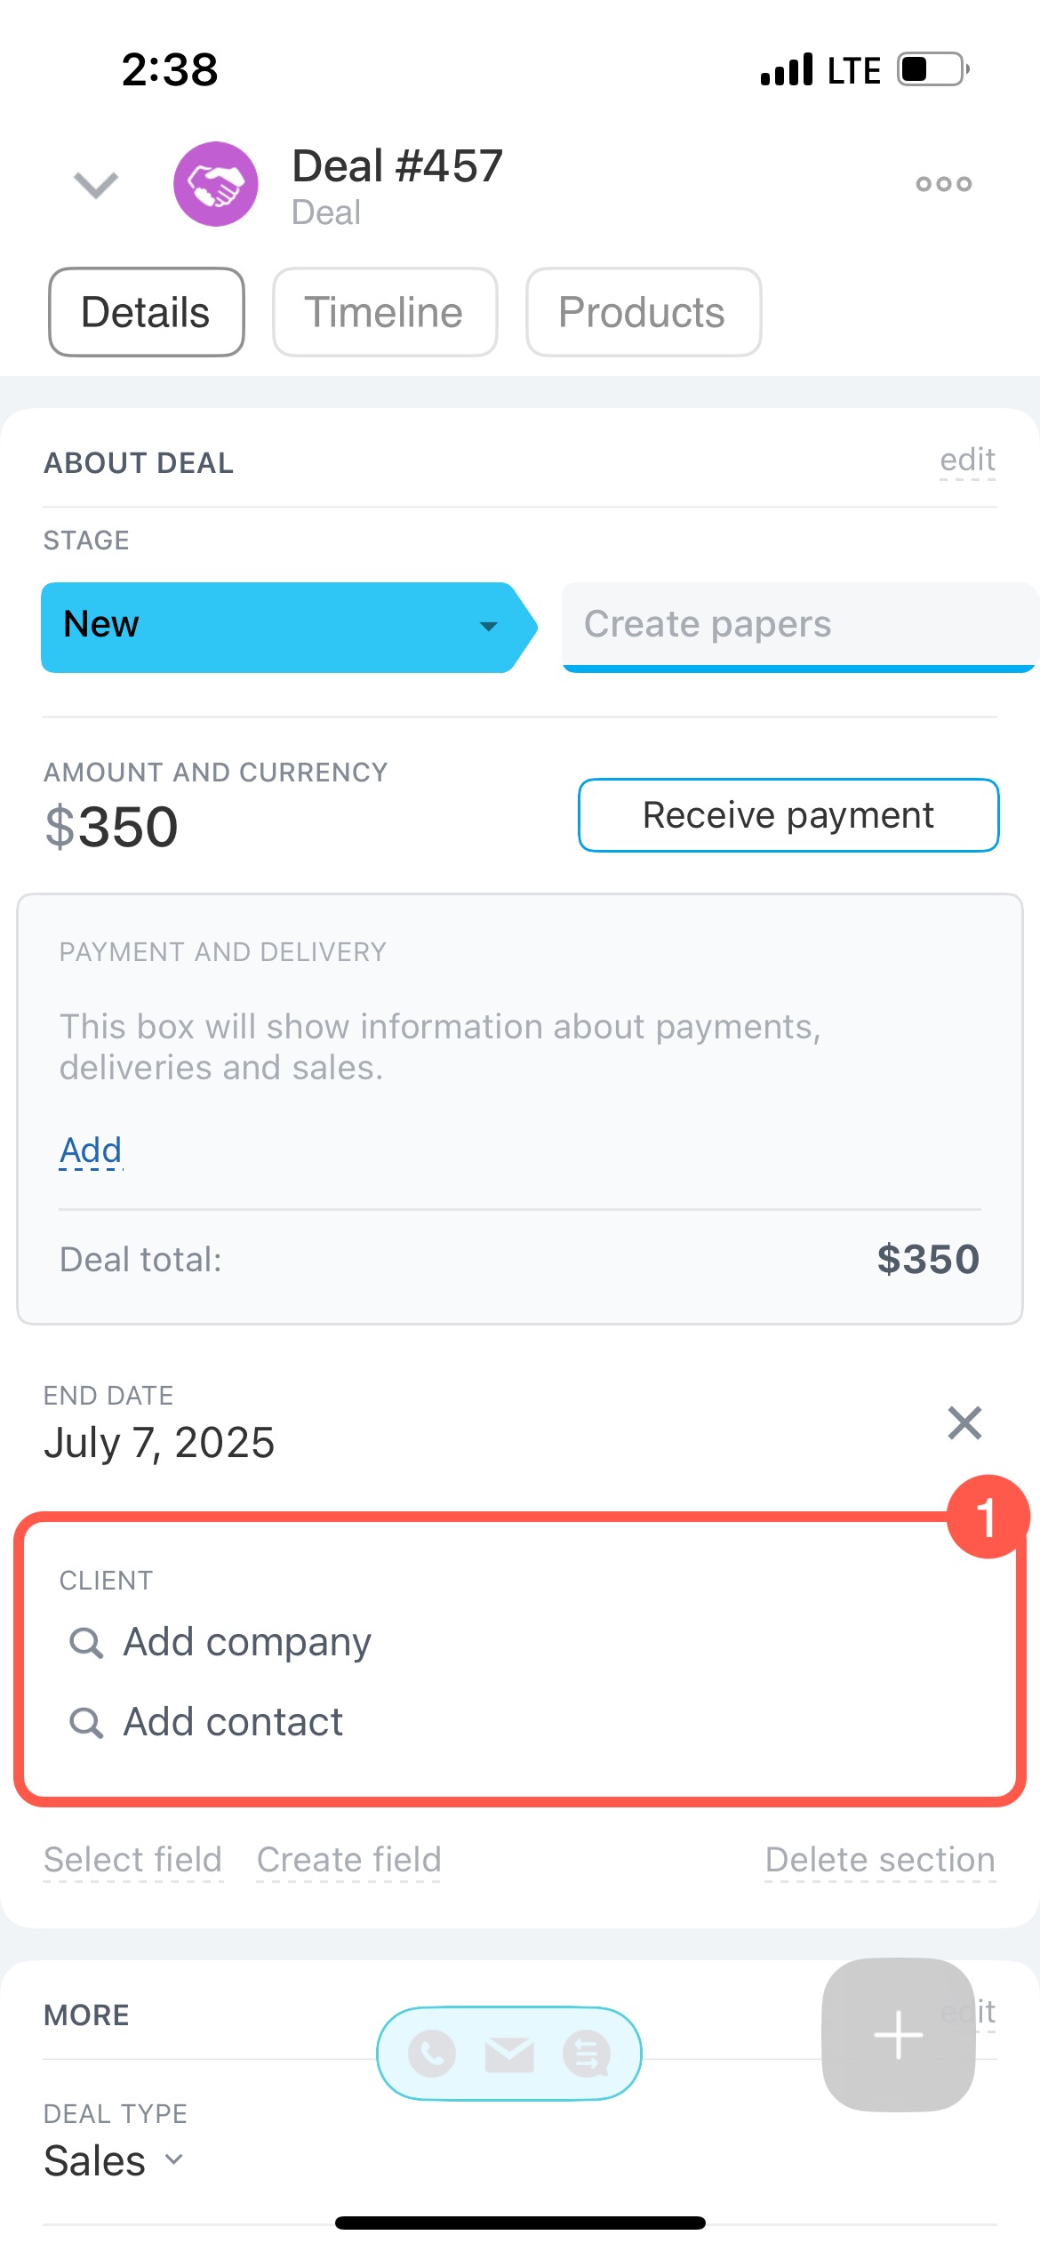Tap the search icon beside Add company

[x=86, y=1642]
